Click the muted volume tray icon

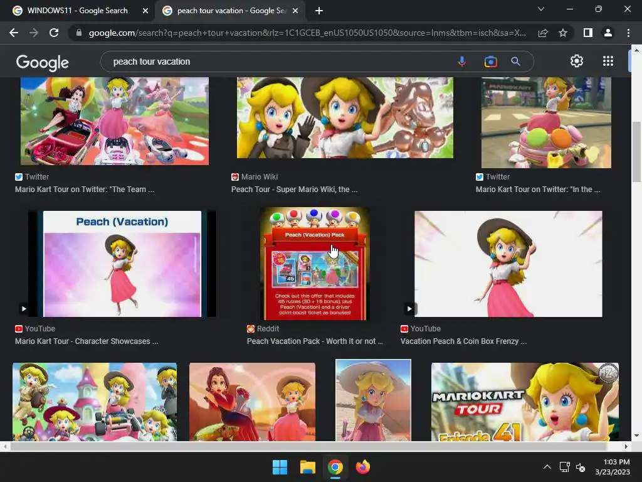[581, 467]
